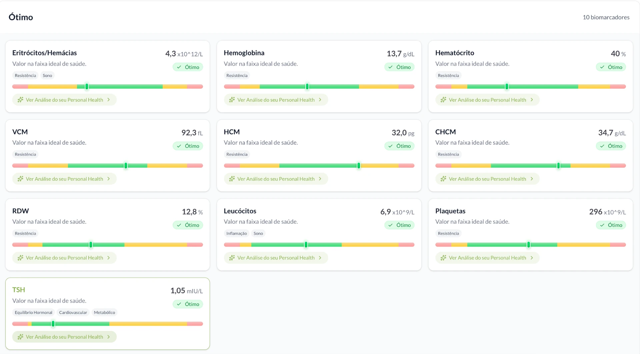Click the Ótimo checkmark in the RDW card
The image size is (640, 354).
point(179,225)
